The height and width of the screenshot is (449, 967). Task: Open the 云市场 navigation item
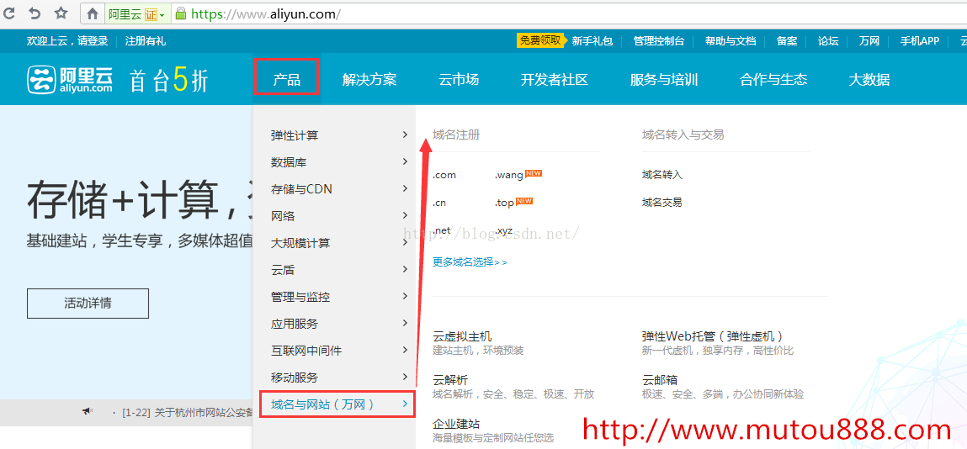(458, 79)
